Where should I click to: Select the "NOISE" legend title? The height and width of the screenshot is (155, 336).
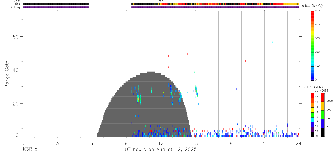click(324, 90)
